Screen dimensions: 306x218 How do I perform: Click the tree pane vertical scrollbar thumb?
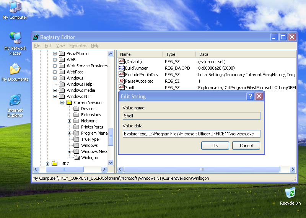point(111,137)
